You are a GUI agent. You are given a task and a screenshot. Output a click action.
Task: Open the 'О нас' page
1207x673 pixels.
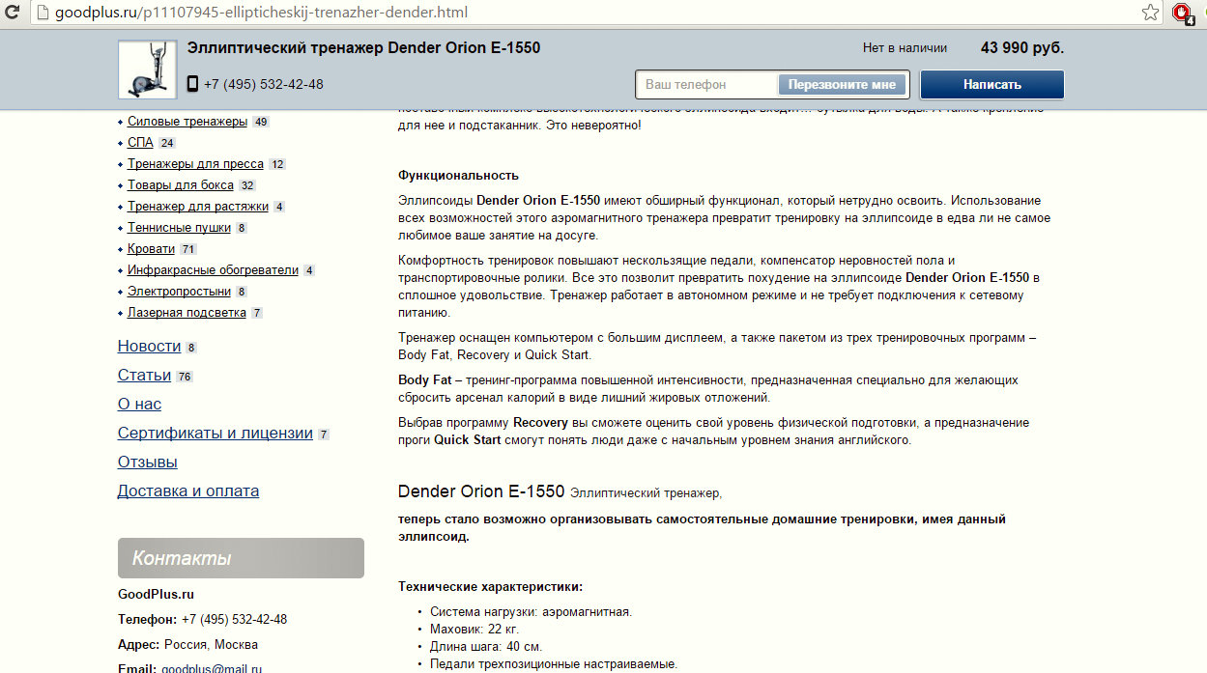pos(139,405)
